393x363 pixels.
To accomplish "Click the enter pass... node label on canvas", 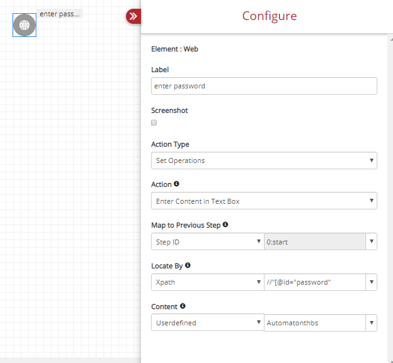I will [60, 14].
